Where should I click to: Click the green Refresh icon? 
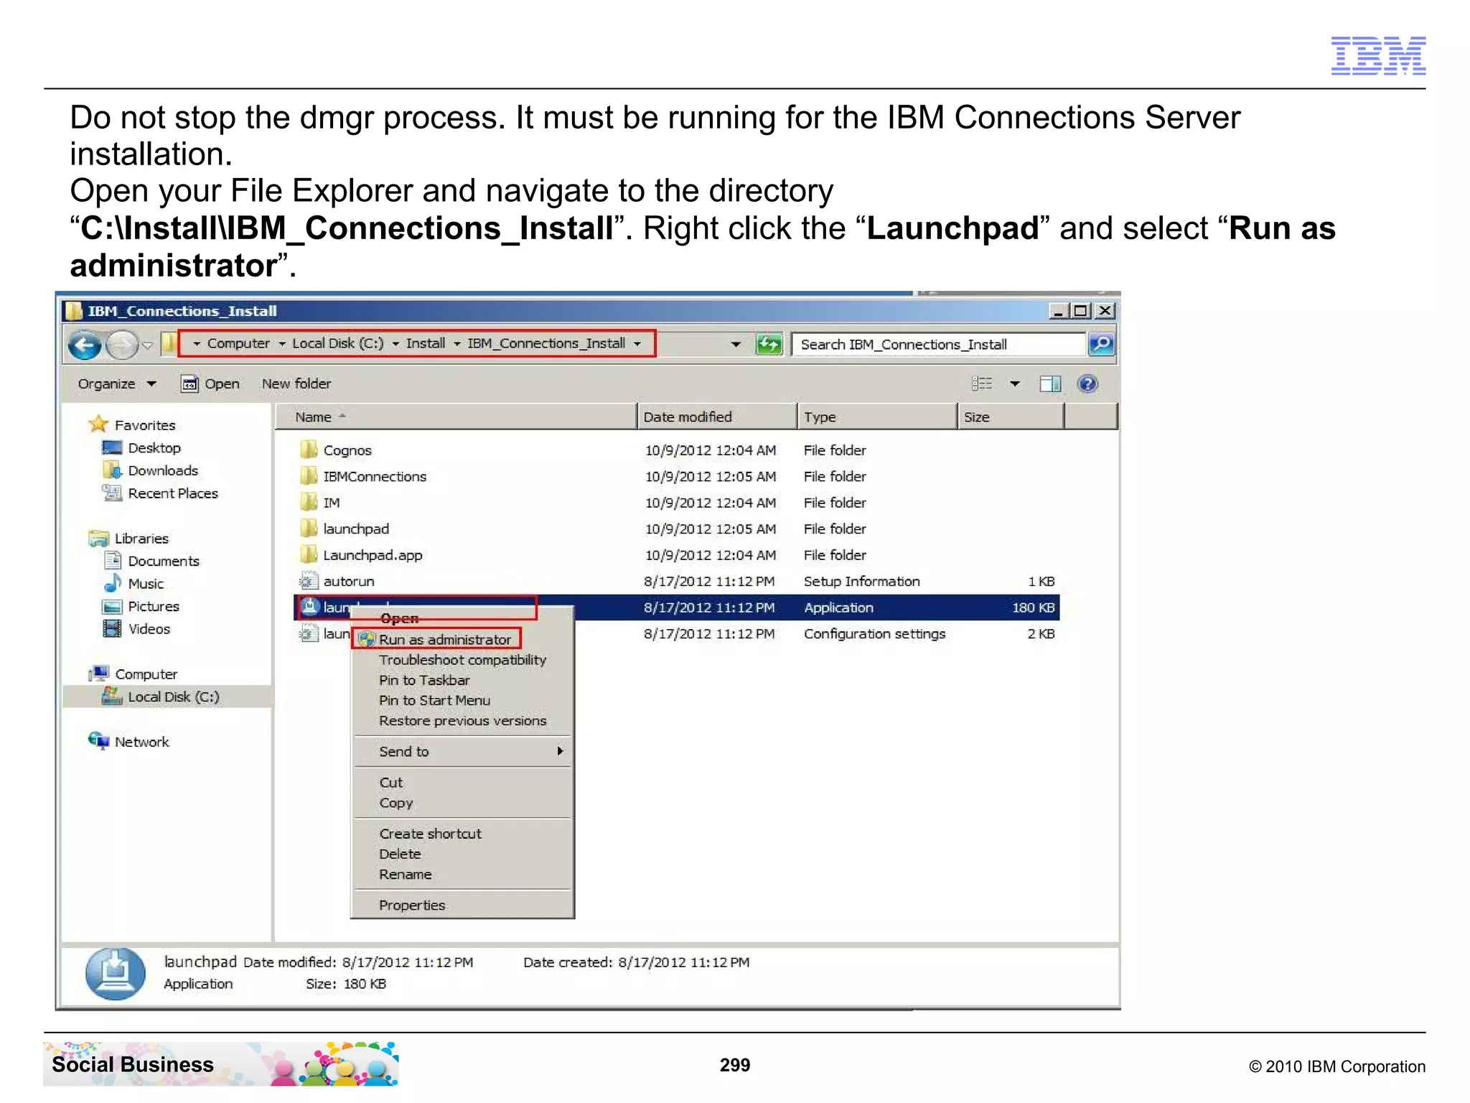[769, 345]
